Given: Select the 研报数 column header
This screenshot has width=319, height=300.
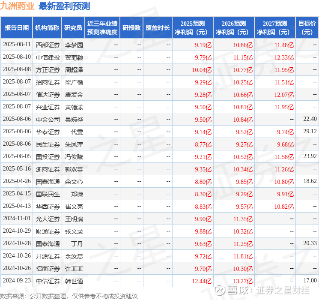Looking at the screenshot, I should [131, 28].
